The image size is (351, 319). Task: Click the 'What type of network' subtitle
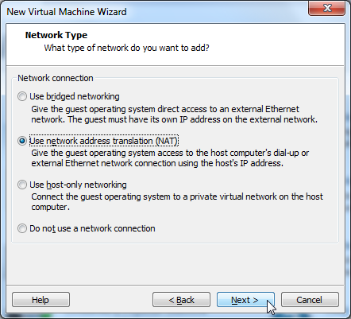coord(126,48)
